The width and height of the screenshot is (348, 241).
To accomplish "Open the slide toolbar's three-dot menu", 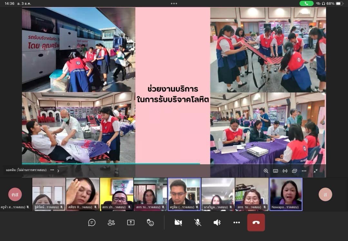I will [x=304, y=171].
